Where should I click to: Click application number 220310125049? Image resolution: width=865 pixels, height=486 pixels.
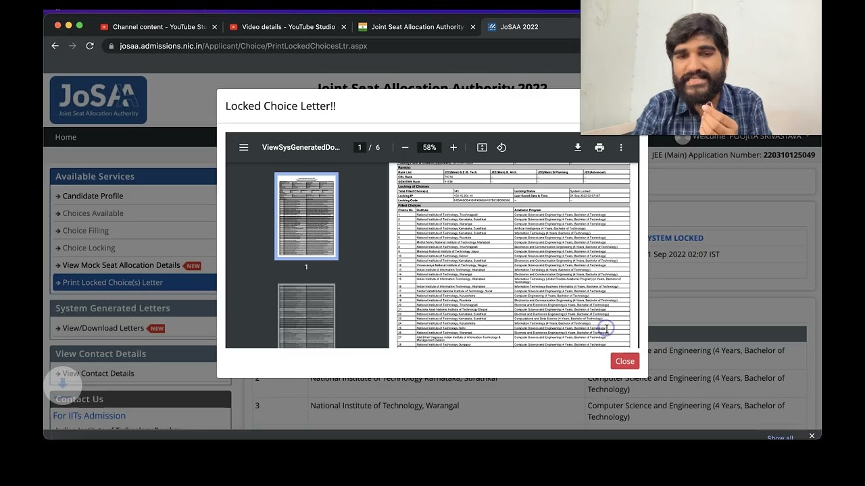pos(789,155)
